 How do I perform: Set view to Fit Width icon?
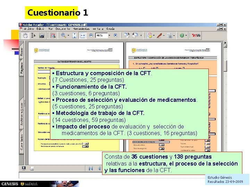click(83, 35)
